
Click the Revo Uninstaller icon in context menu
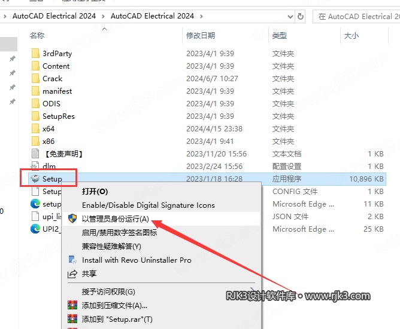(x=72, y=260)
